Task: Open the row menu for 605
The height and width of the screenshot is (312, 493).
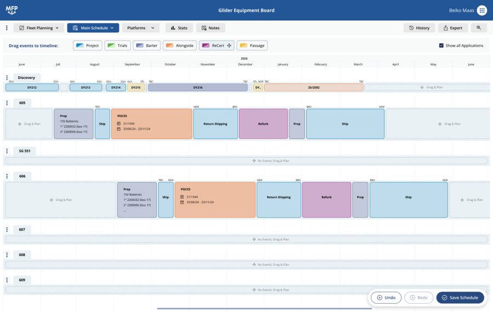Action: [7, 103]
